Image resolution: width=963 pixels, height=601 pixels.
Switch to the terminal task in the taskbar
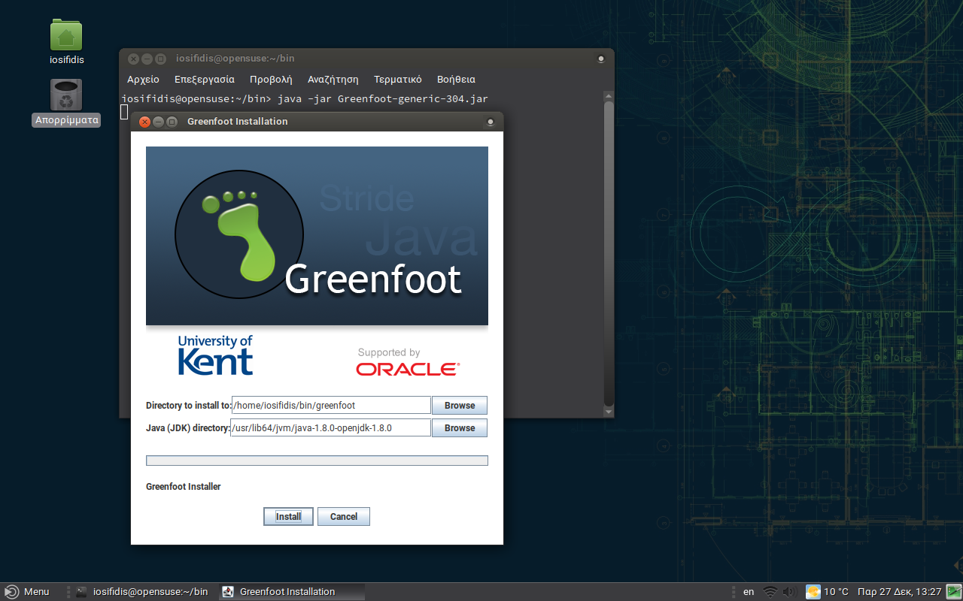click(x=142, y=592)
